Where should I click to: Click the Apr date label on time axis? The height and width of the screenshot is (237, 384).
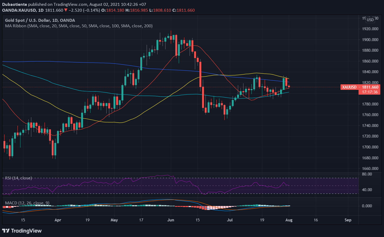(58, 220)
